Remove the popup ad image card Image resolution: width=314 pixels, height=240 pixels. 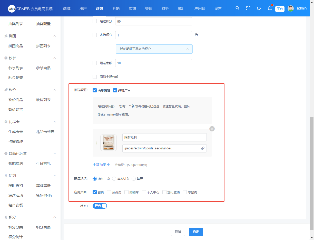pyautogui.click(x=212, y=129)
